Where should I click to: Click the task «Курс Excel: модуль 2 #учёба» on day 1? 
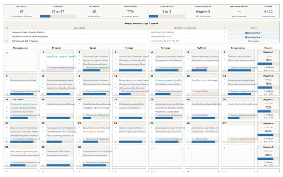click(61, 56)
